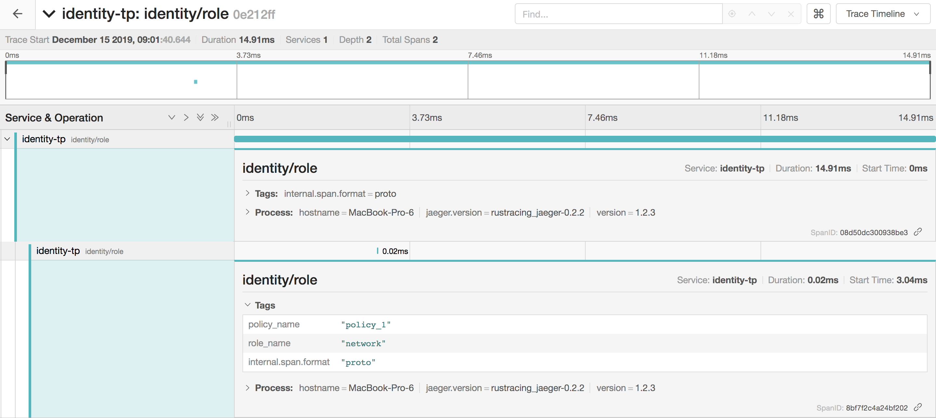Viewport: 936px width, 418px height.
Task: Go to previous search result arrow
Action: (x=752, y=14)
